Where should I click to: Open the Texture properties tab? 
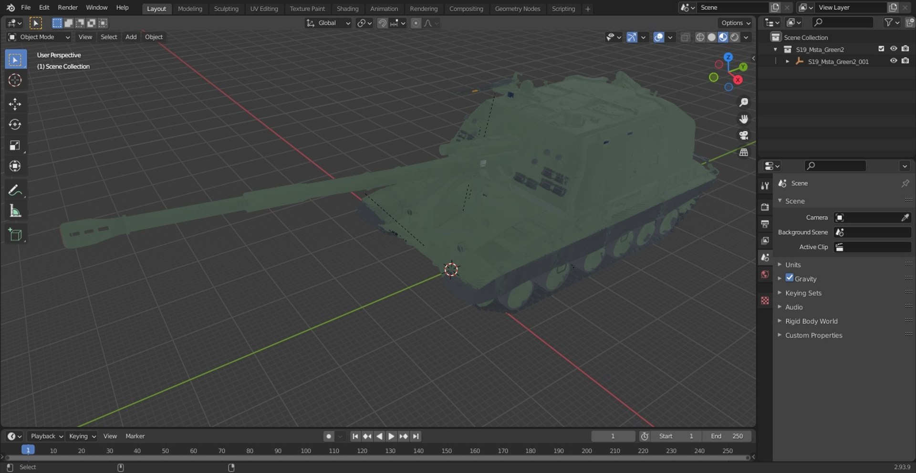pos(765,300)
